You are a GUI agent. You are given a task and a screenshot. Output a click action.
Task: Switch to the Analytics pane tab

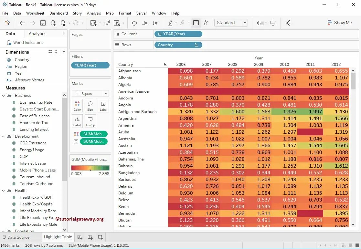[37, 34]
